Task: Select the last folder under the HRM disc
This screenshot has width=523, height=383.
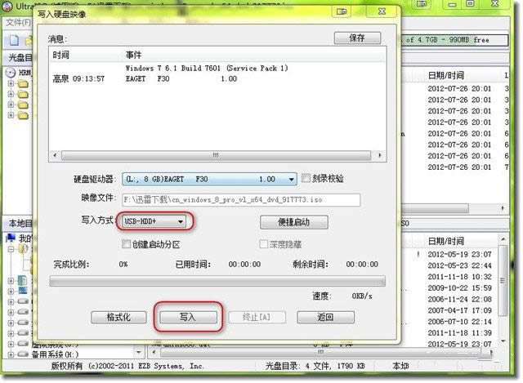Action: [23, 115]
